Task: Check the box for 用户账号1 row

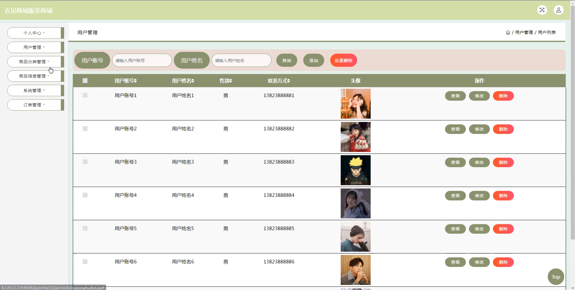Action: 85,95
